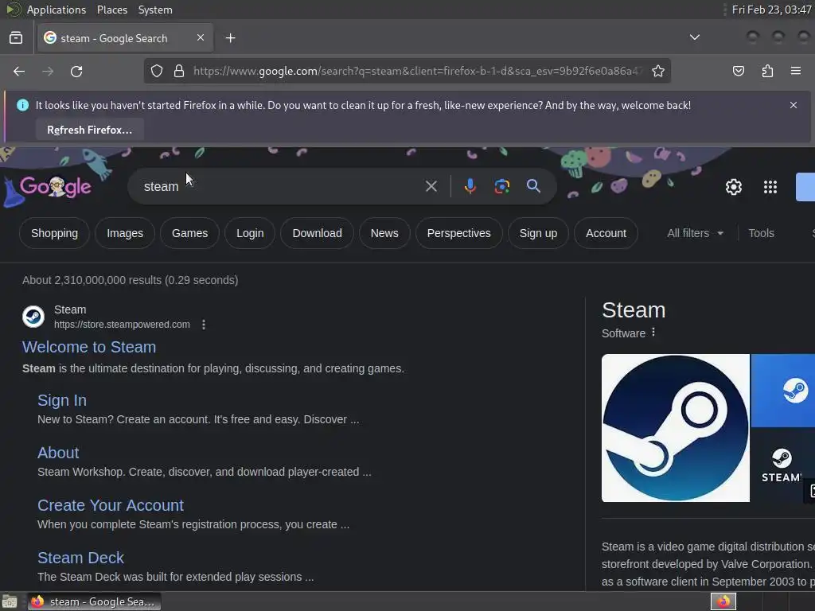Viewport: 815px width, 611px height.
Task: Switch to News results
Action: click(x=384, y=233)
